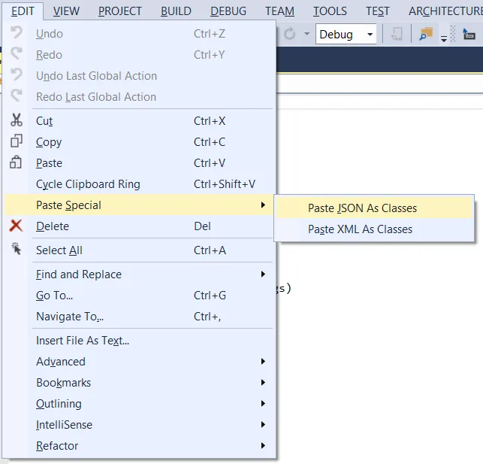Open the TEAM menu
The image size is (483, 464).
point(279,11)
